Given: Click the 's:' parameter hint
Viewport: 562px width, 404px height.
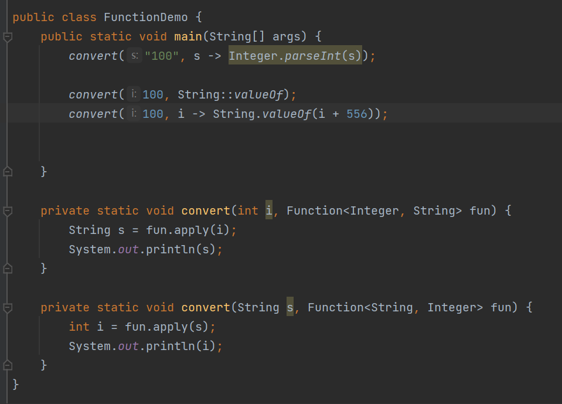Looking at the screenshot, I should [x=134, y=56].
